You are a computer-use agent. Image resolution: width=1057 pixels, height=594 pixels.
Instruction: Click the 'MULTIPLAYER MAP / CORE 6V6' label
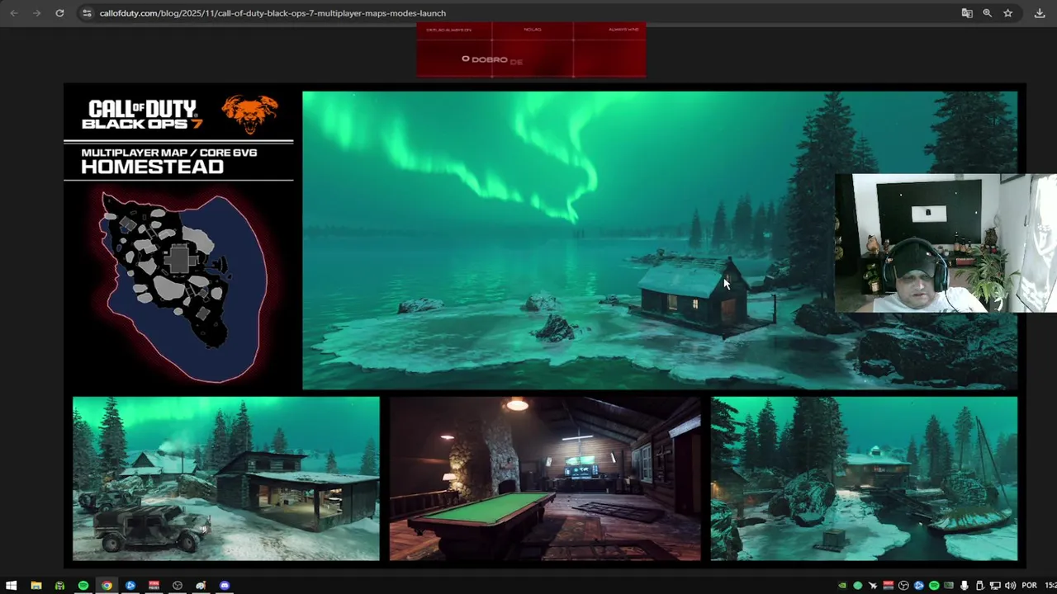168,153
